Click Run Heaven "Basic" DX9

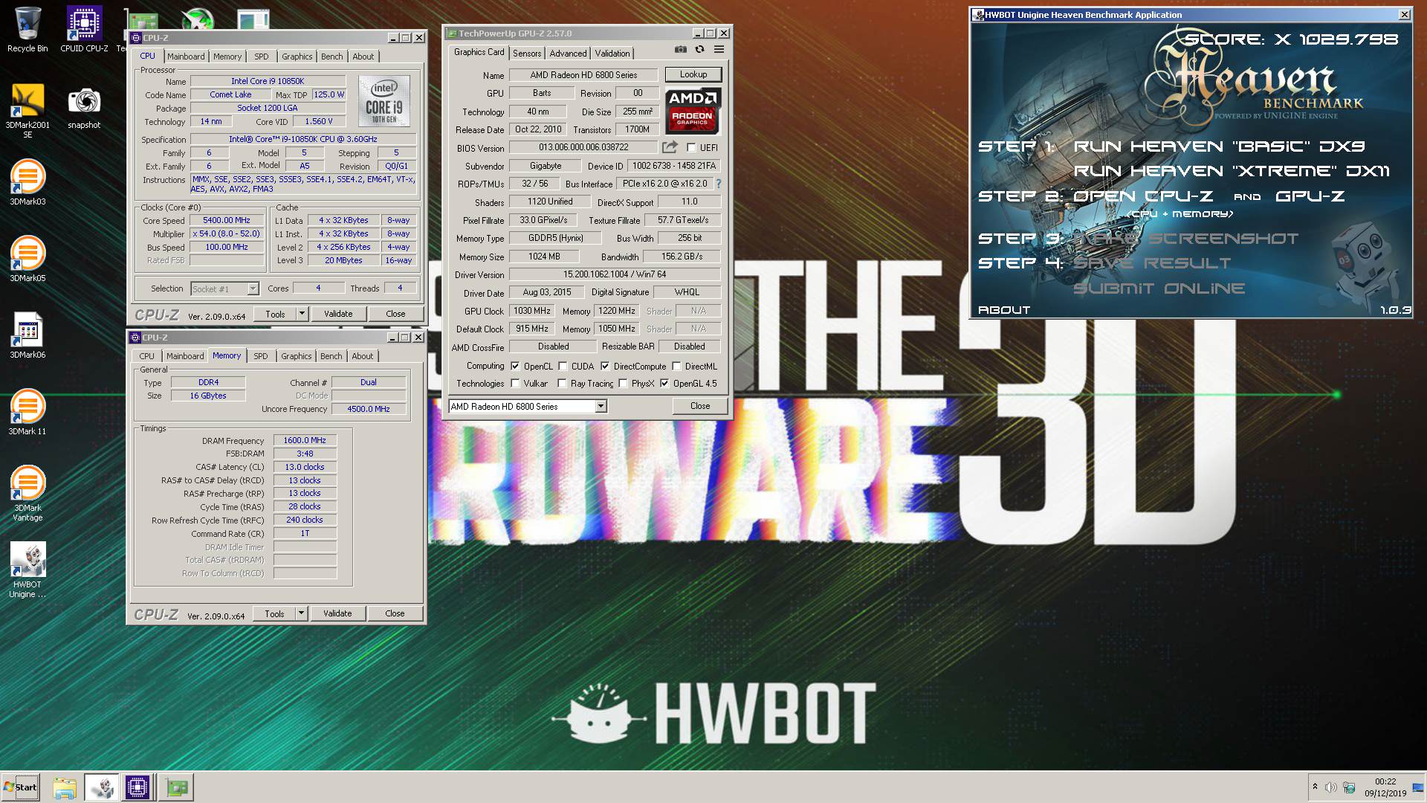pos(1219,146)
